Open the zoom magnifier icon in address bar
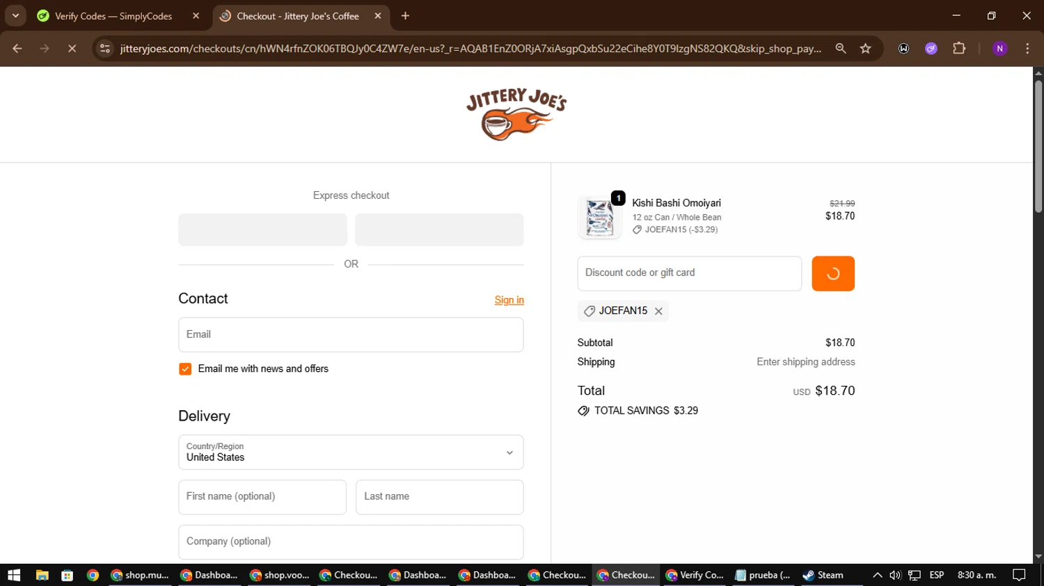1044x586 pixels. coord(841,49)
